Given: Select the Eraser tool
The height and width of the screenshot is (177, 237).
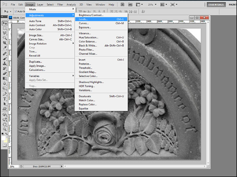Looking at the screenshot, I should [5, 73].
